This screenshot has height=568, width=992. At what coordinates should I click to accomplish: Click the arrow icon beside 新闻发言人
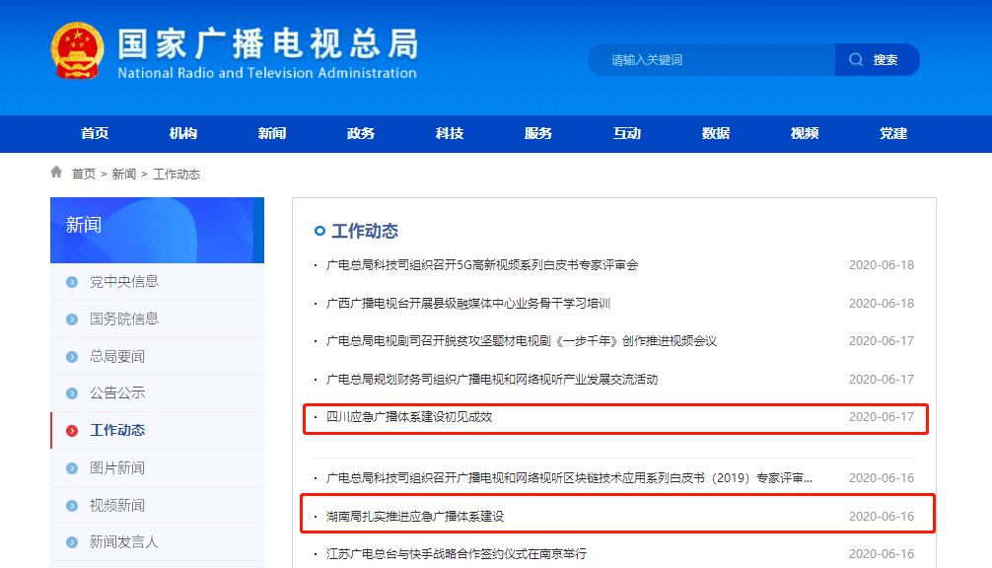click(72, 542)
